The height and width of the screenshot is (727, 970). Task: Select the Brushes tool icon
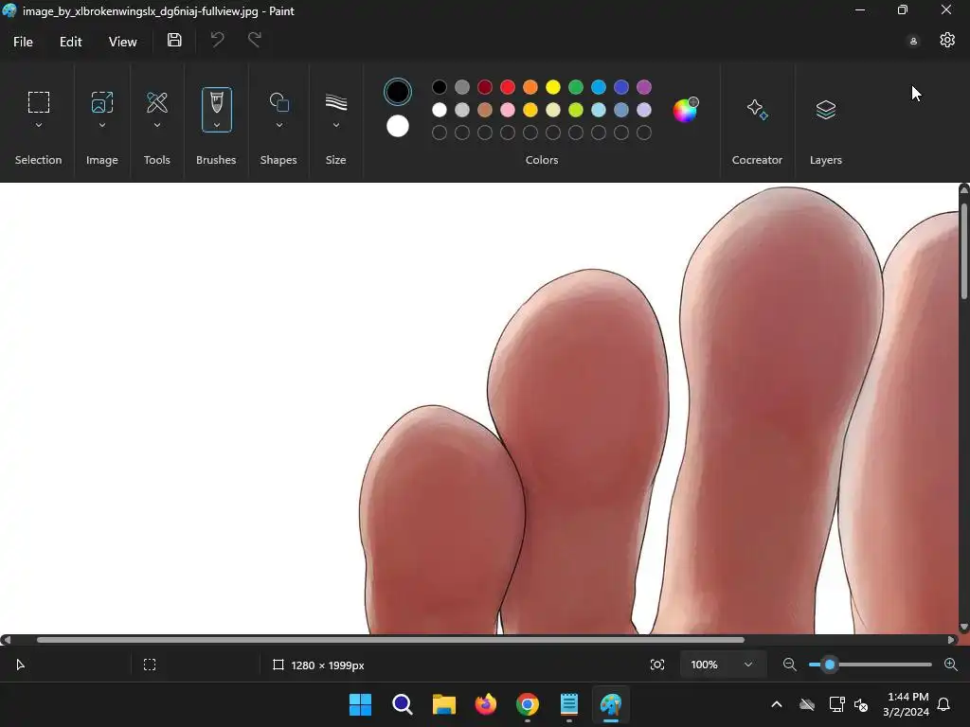point(217,102)
